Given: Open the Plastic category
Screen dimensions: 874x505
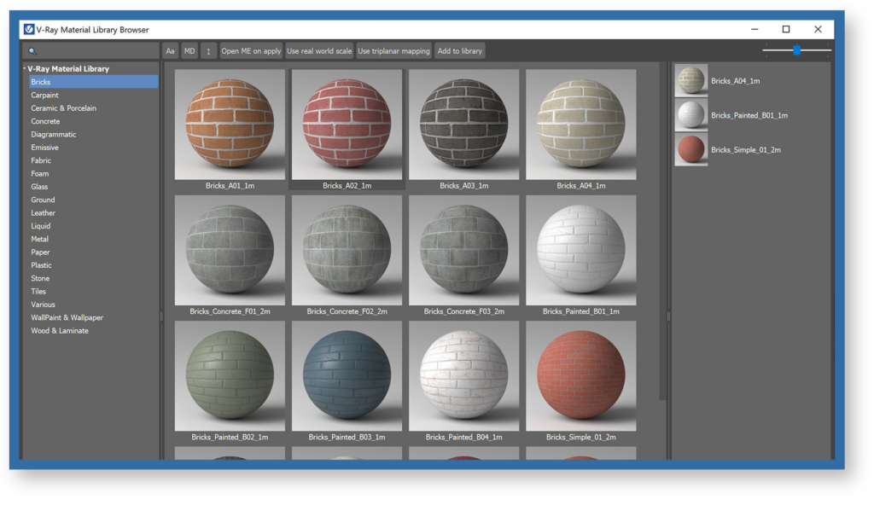Looking at the screenshot, I should click(x=41, y=265).
